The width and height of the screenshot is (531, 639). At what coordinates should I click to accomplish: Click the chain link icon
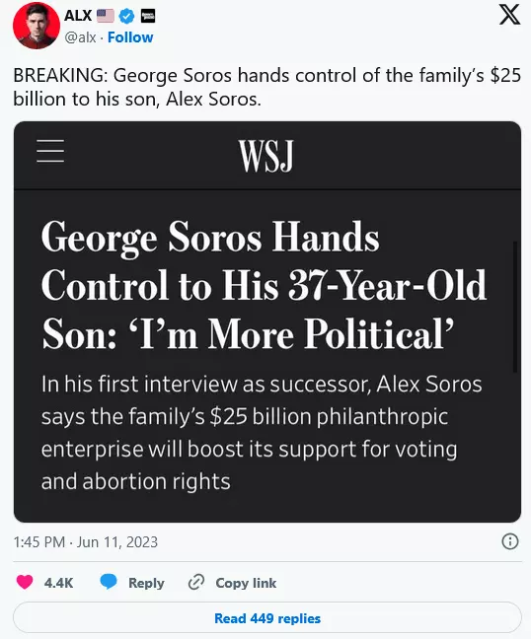tap(196, 582)
